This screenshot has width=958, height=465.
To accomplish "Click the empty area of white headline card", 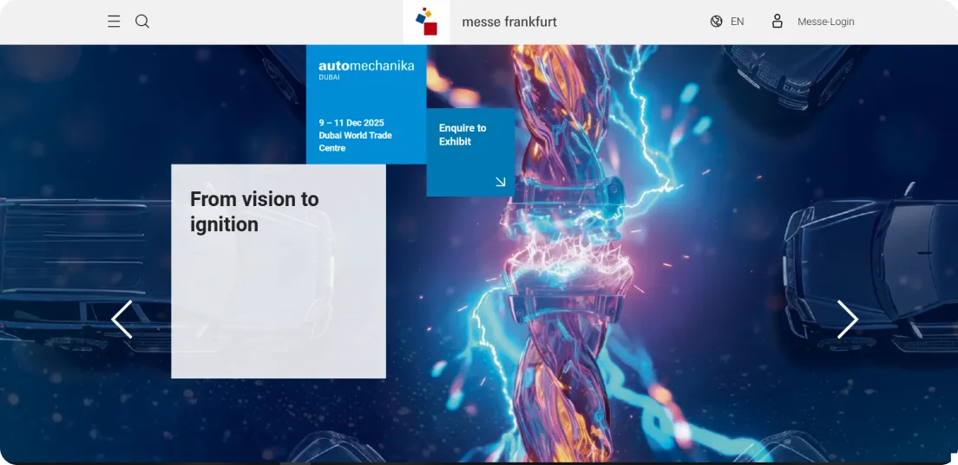I will tap(278, 312).
